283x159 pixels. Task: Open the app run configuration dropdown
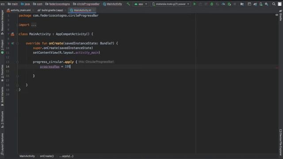point(141,4)
